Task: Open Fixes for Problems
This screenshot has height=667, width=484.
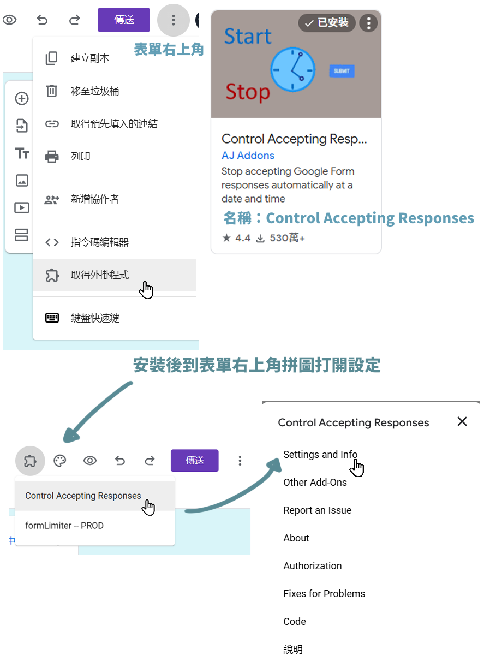Action: click(324, 594)
